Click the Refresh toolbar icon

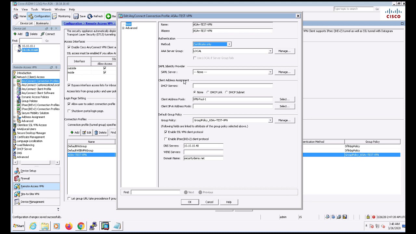pos(90,16)
